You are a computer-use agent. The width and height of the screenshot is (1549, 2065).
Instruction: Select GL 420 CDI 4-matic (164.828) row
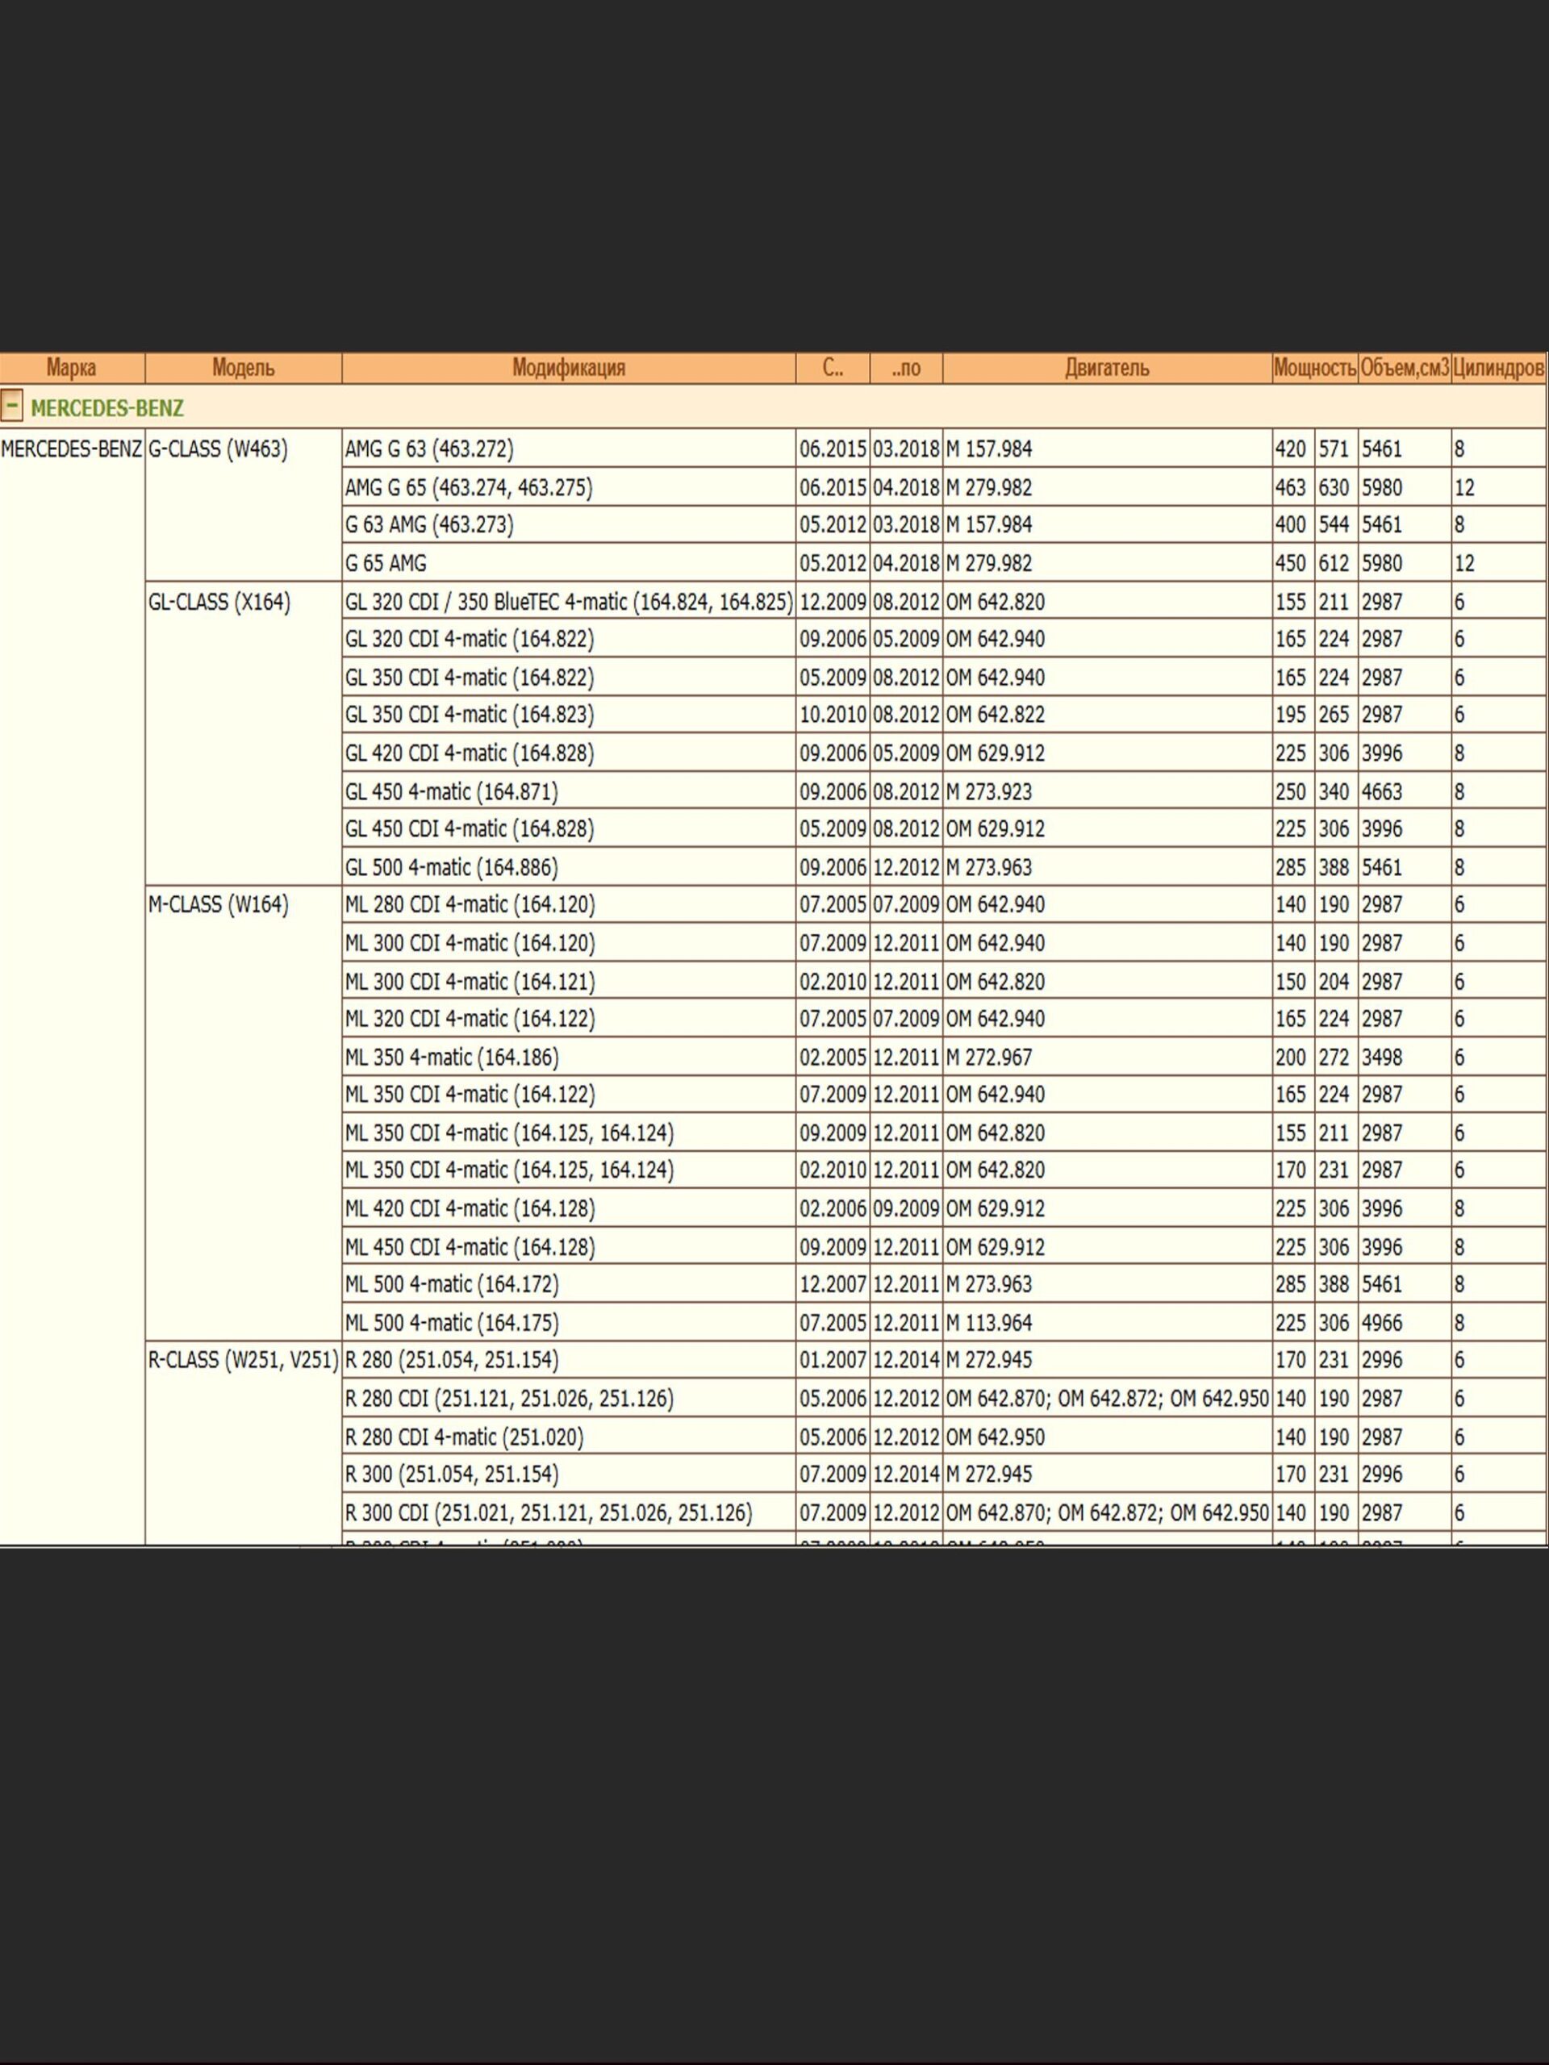[x=470, y=753]
